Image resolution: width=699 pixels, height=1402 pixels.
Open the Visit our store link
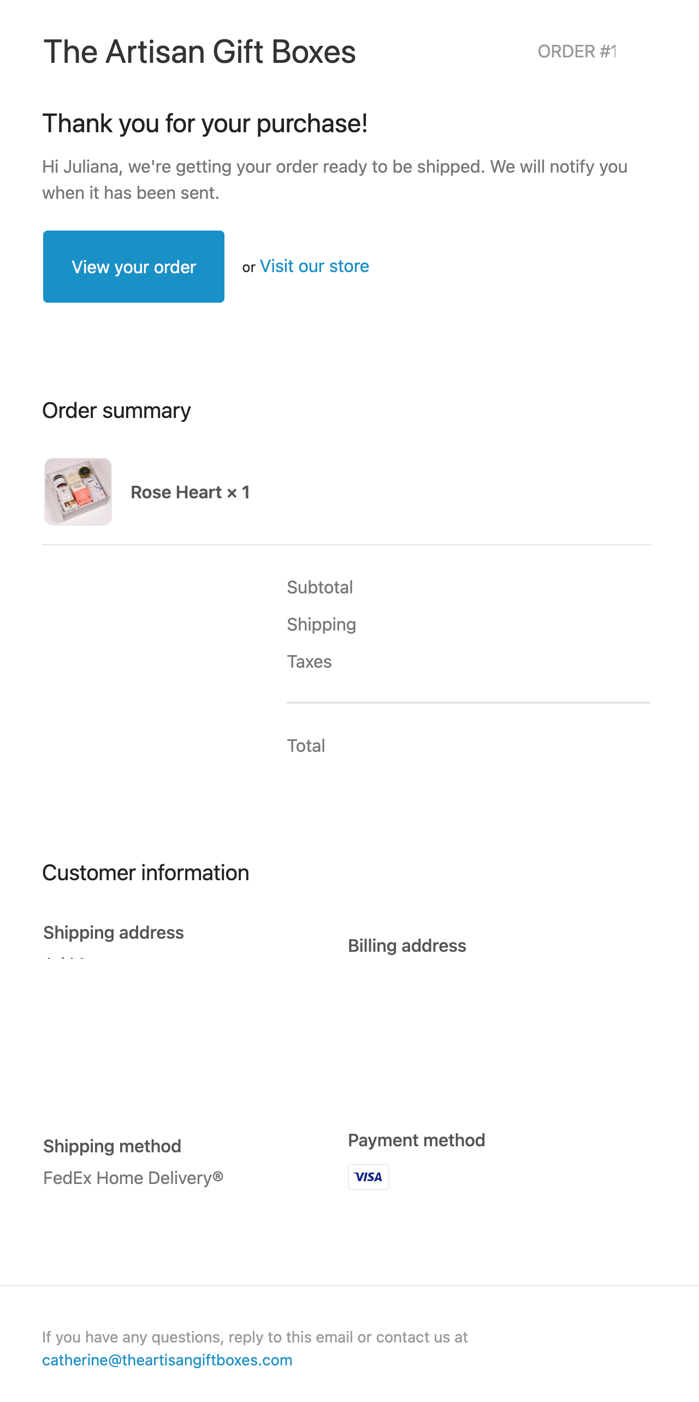[315, 266]
